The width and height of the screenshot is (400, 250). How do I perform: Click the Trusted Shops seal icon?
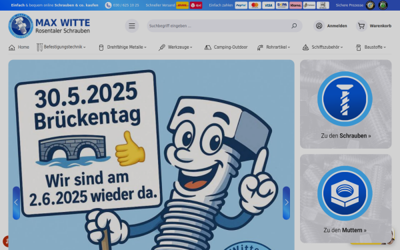tap(370, 5)
